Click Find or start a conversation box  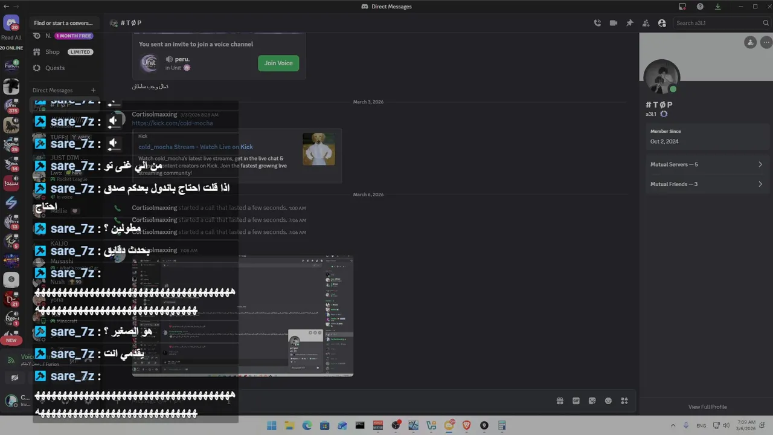(x=63, y=23)
